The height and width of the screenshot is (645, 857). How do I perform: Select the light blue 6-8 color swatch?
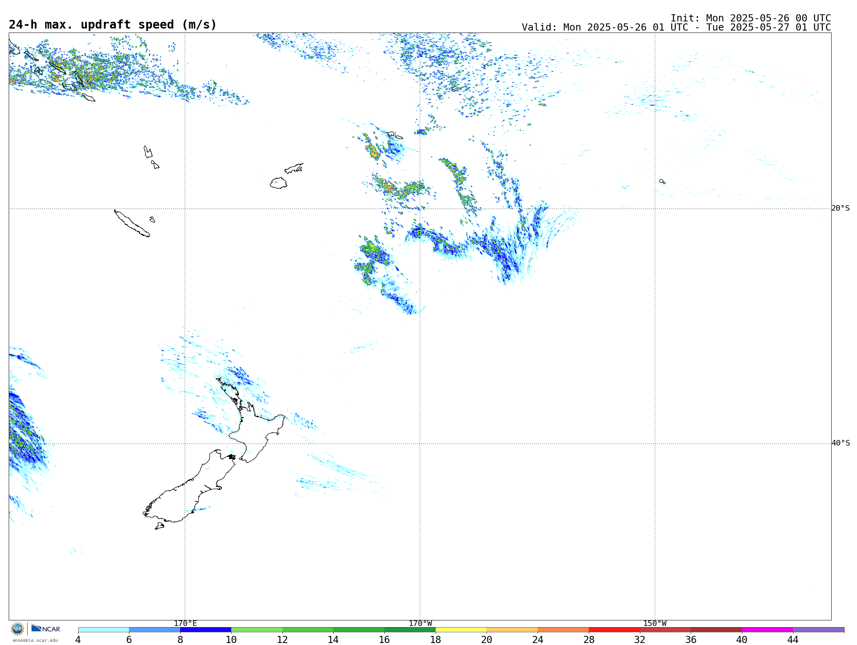155,630
